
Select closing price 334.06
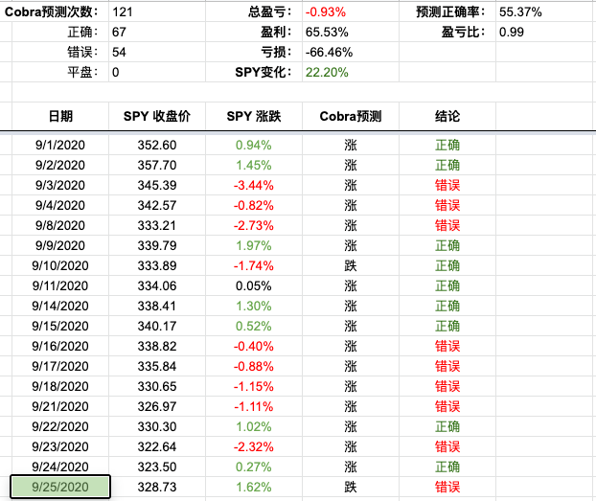pos(157,285)
